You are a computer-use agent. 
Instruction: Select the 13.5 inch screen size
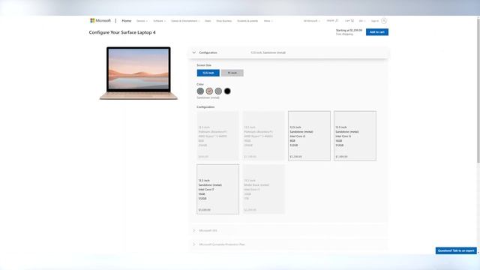pyautogui.click(x=208, y=73)
